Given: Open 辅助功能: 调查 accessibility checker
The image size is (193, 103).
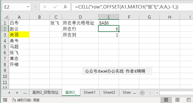Looking at the screenshot, I should pyautogui.click(x=26, y=100).
